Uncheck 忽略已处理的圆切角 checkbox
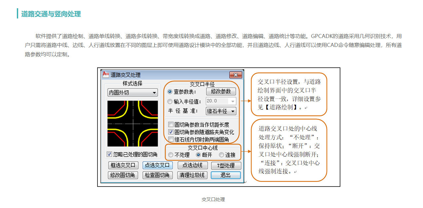Screen dimensions: 423x208 pyautogui.click(x=109, y=154)
